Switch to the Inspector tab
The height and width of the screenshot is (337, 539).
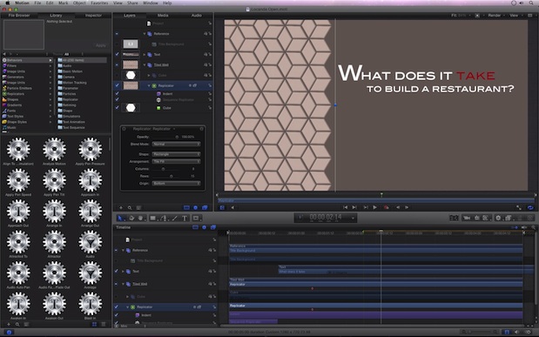pyautogui.click(x=93, y=16)
